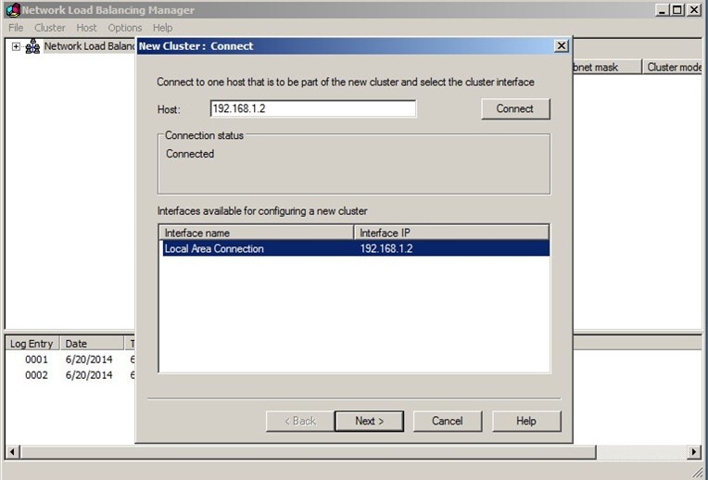Screen dimensions: 708x480
Task: Focus the Host address input field
Action: click(x=313, y=108)
